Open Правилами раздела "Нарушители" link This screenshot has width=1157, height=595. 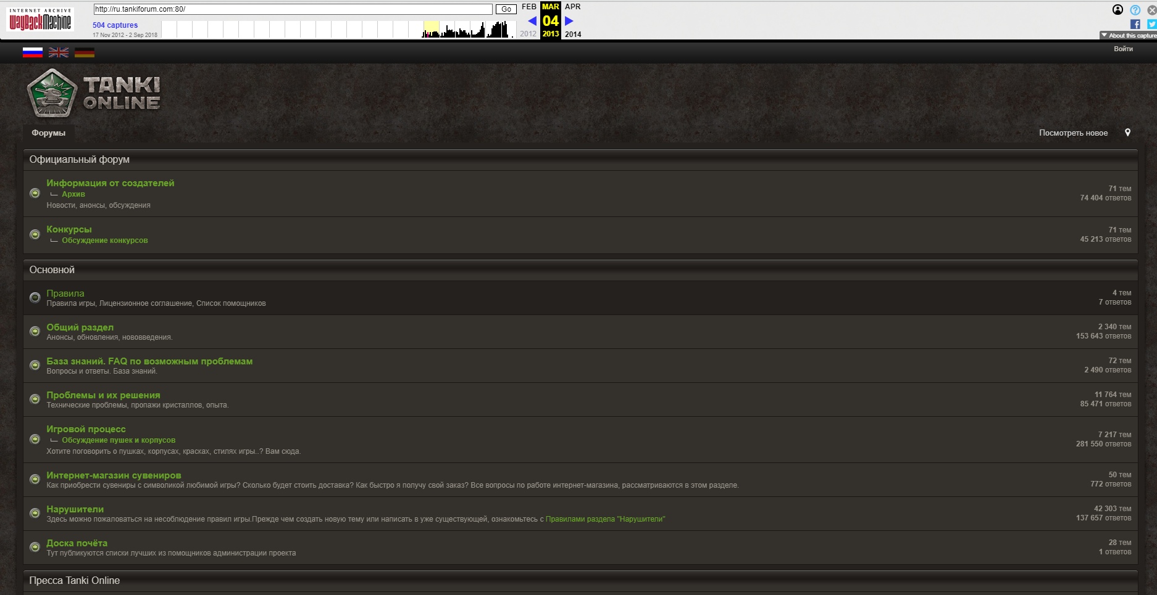[x=605, y=519]
